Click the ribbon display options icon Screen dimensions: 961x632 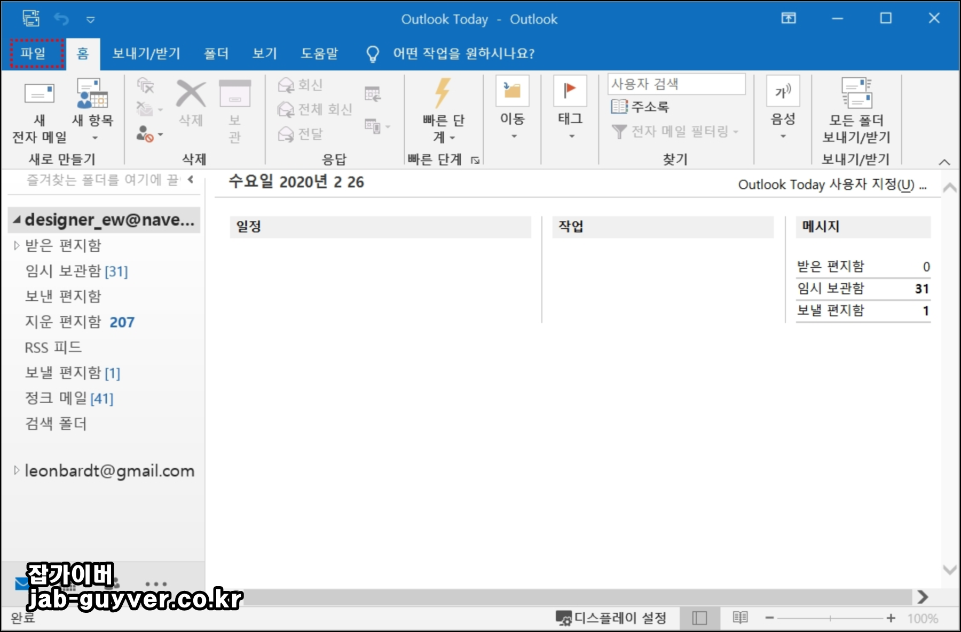[789, 19]
